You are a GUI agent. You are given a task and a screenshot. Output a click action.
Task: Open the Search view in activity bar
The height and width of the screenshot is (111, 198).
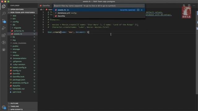pos(4,14)
